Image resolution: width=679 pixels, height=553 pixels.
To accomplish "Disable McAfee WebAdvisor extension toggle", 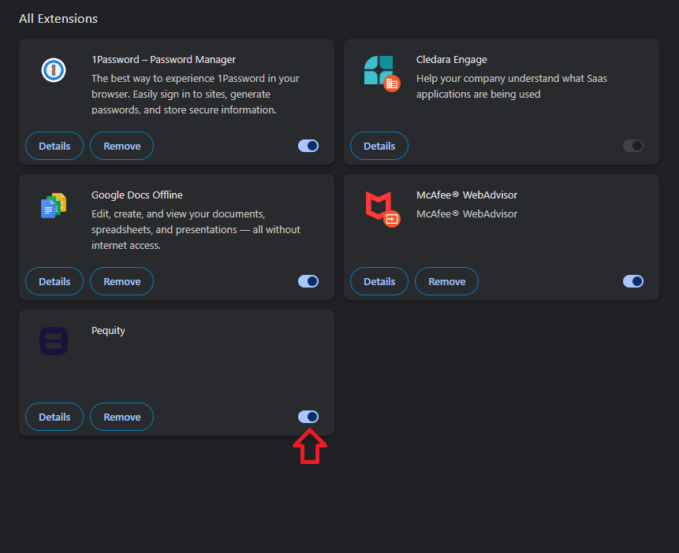I will coord(633,281).
